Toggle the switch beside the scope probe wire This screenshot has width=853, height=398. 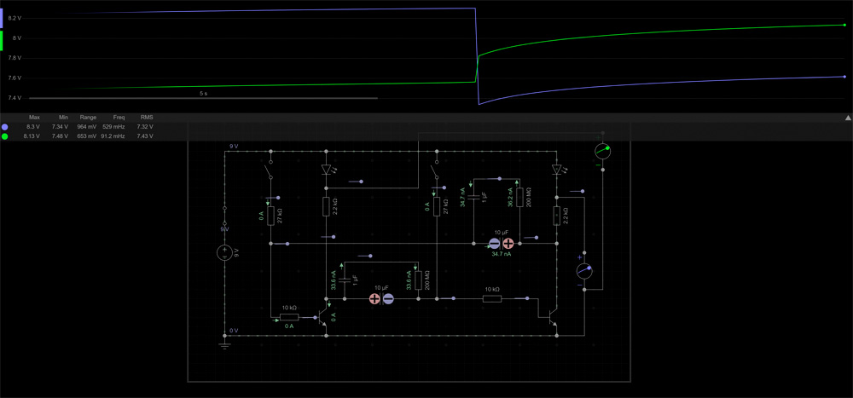(436, 169)
